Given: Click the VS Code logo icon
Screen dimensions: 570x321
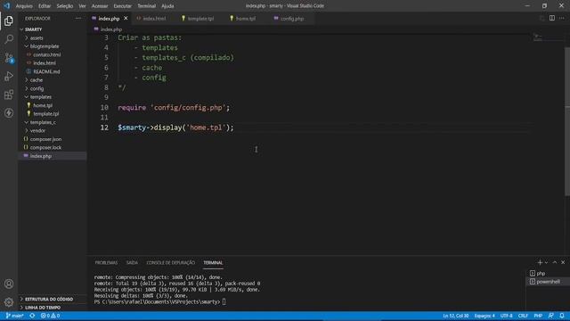Looking at the screenshot, I should [x=6, y=6].
